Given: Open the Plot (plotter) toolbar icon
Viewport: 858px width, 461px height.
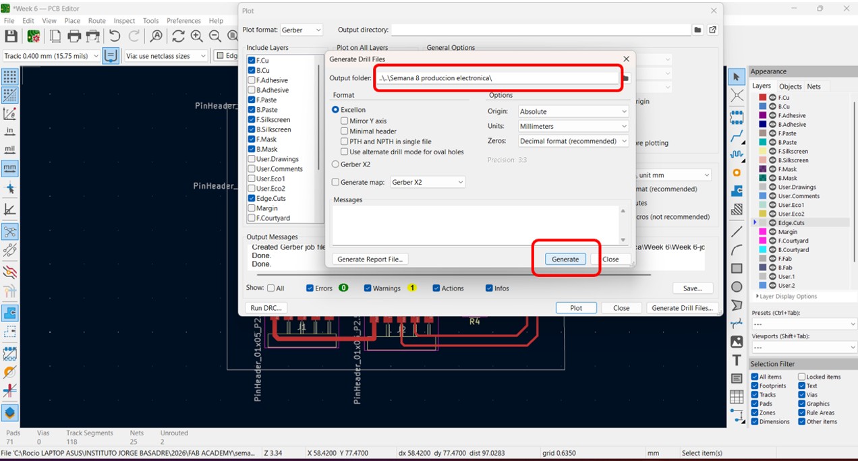Looking at the screenshot, I should (x=93, y=36).
